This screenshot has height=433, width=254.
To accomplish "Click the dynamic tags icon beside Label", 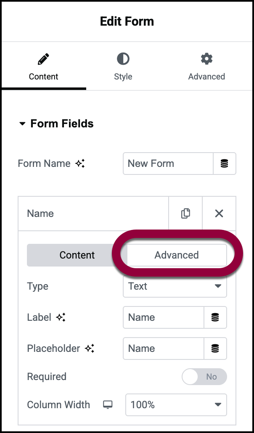I will point(215,317).
